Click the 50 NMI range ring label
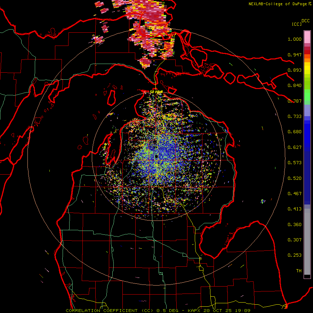Viewport: 313px width, 313px height. point(156,92)
